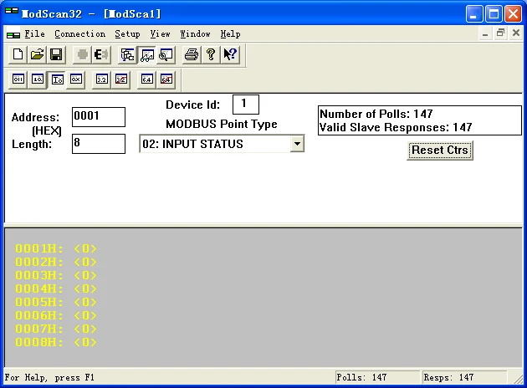Viewport: 527px width, 388px height.
Task: Click the ModScan32 title bar application icon
Action: point(12,12)
